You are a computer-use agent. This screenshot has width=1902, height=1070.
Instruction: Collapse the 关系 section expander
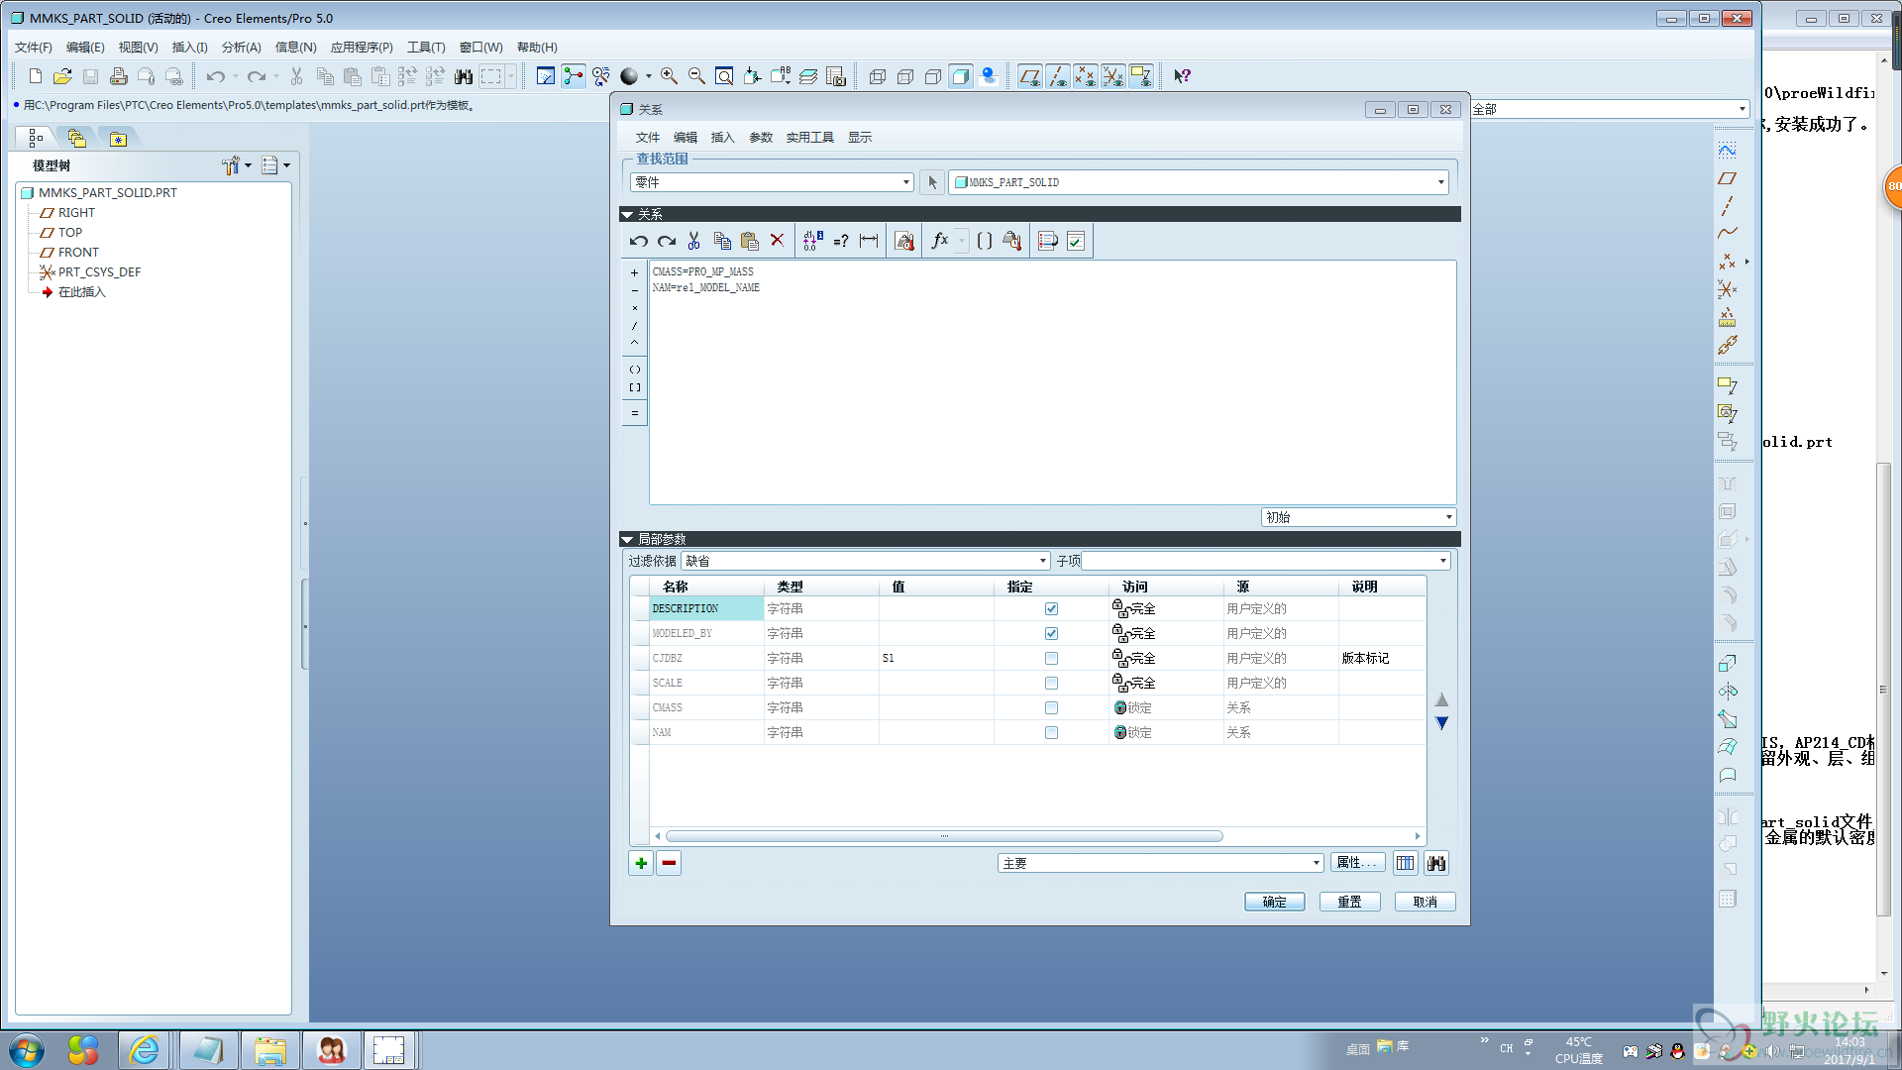click(627, 214)
